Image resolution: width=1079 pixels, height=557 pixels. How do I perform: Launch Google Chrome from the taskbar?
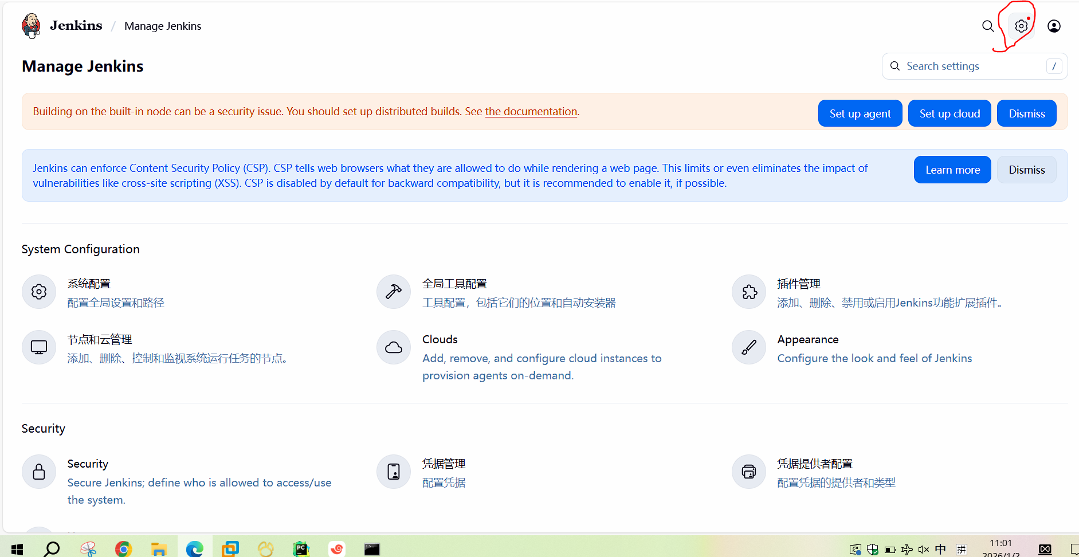[123, 549]
